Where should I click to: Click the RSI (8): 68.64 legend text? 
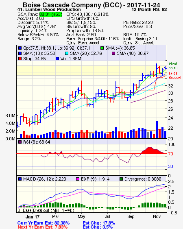pos(37,142)
